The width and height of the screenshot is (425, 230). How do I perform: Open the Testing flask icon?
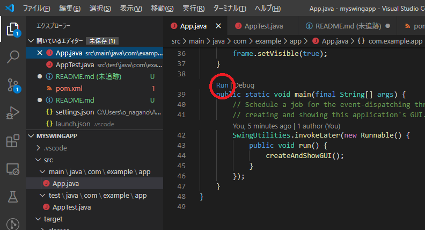[13, 197]
